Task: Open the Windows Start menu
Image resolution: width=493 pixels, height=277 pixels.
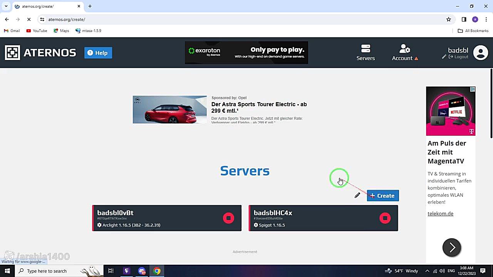Action: point(7,271)
